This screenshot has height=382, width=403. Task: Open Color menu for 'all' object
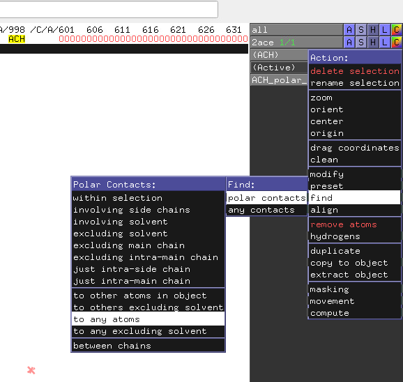click(x=397, y=30)
